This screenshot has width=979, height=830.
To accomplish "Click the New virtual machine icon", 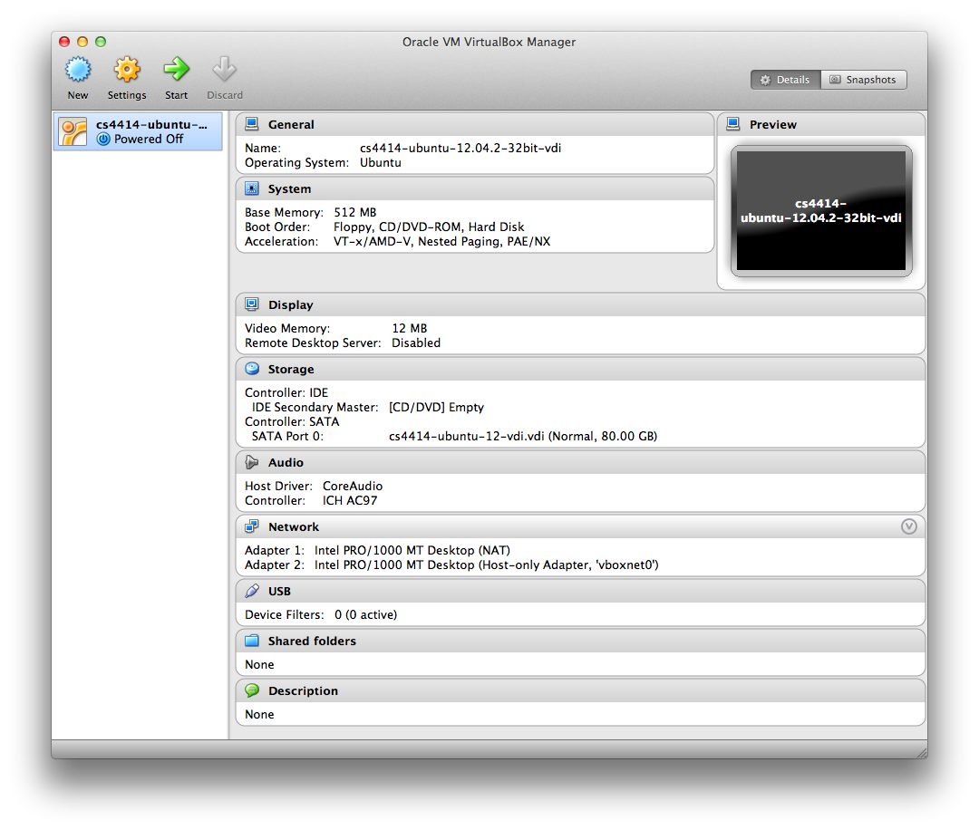I will point(78,70).
